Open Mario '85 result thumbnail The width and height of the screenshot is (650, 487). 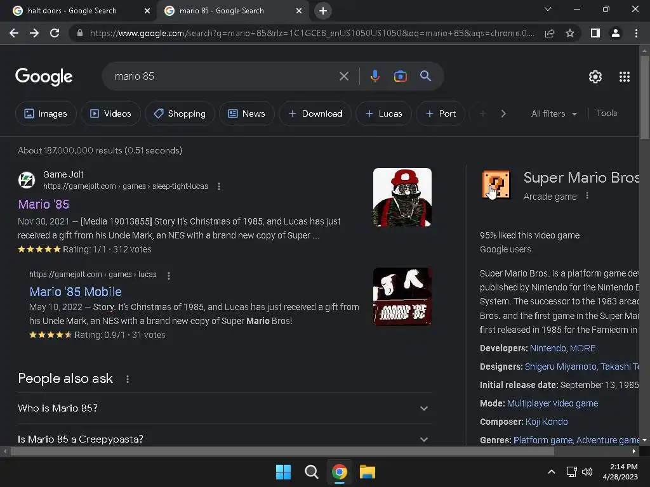pos(402,197)
